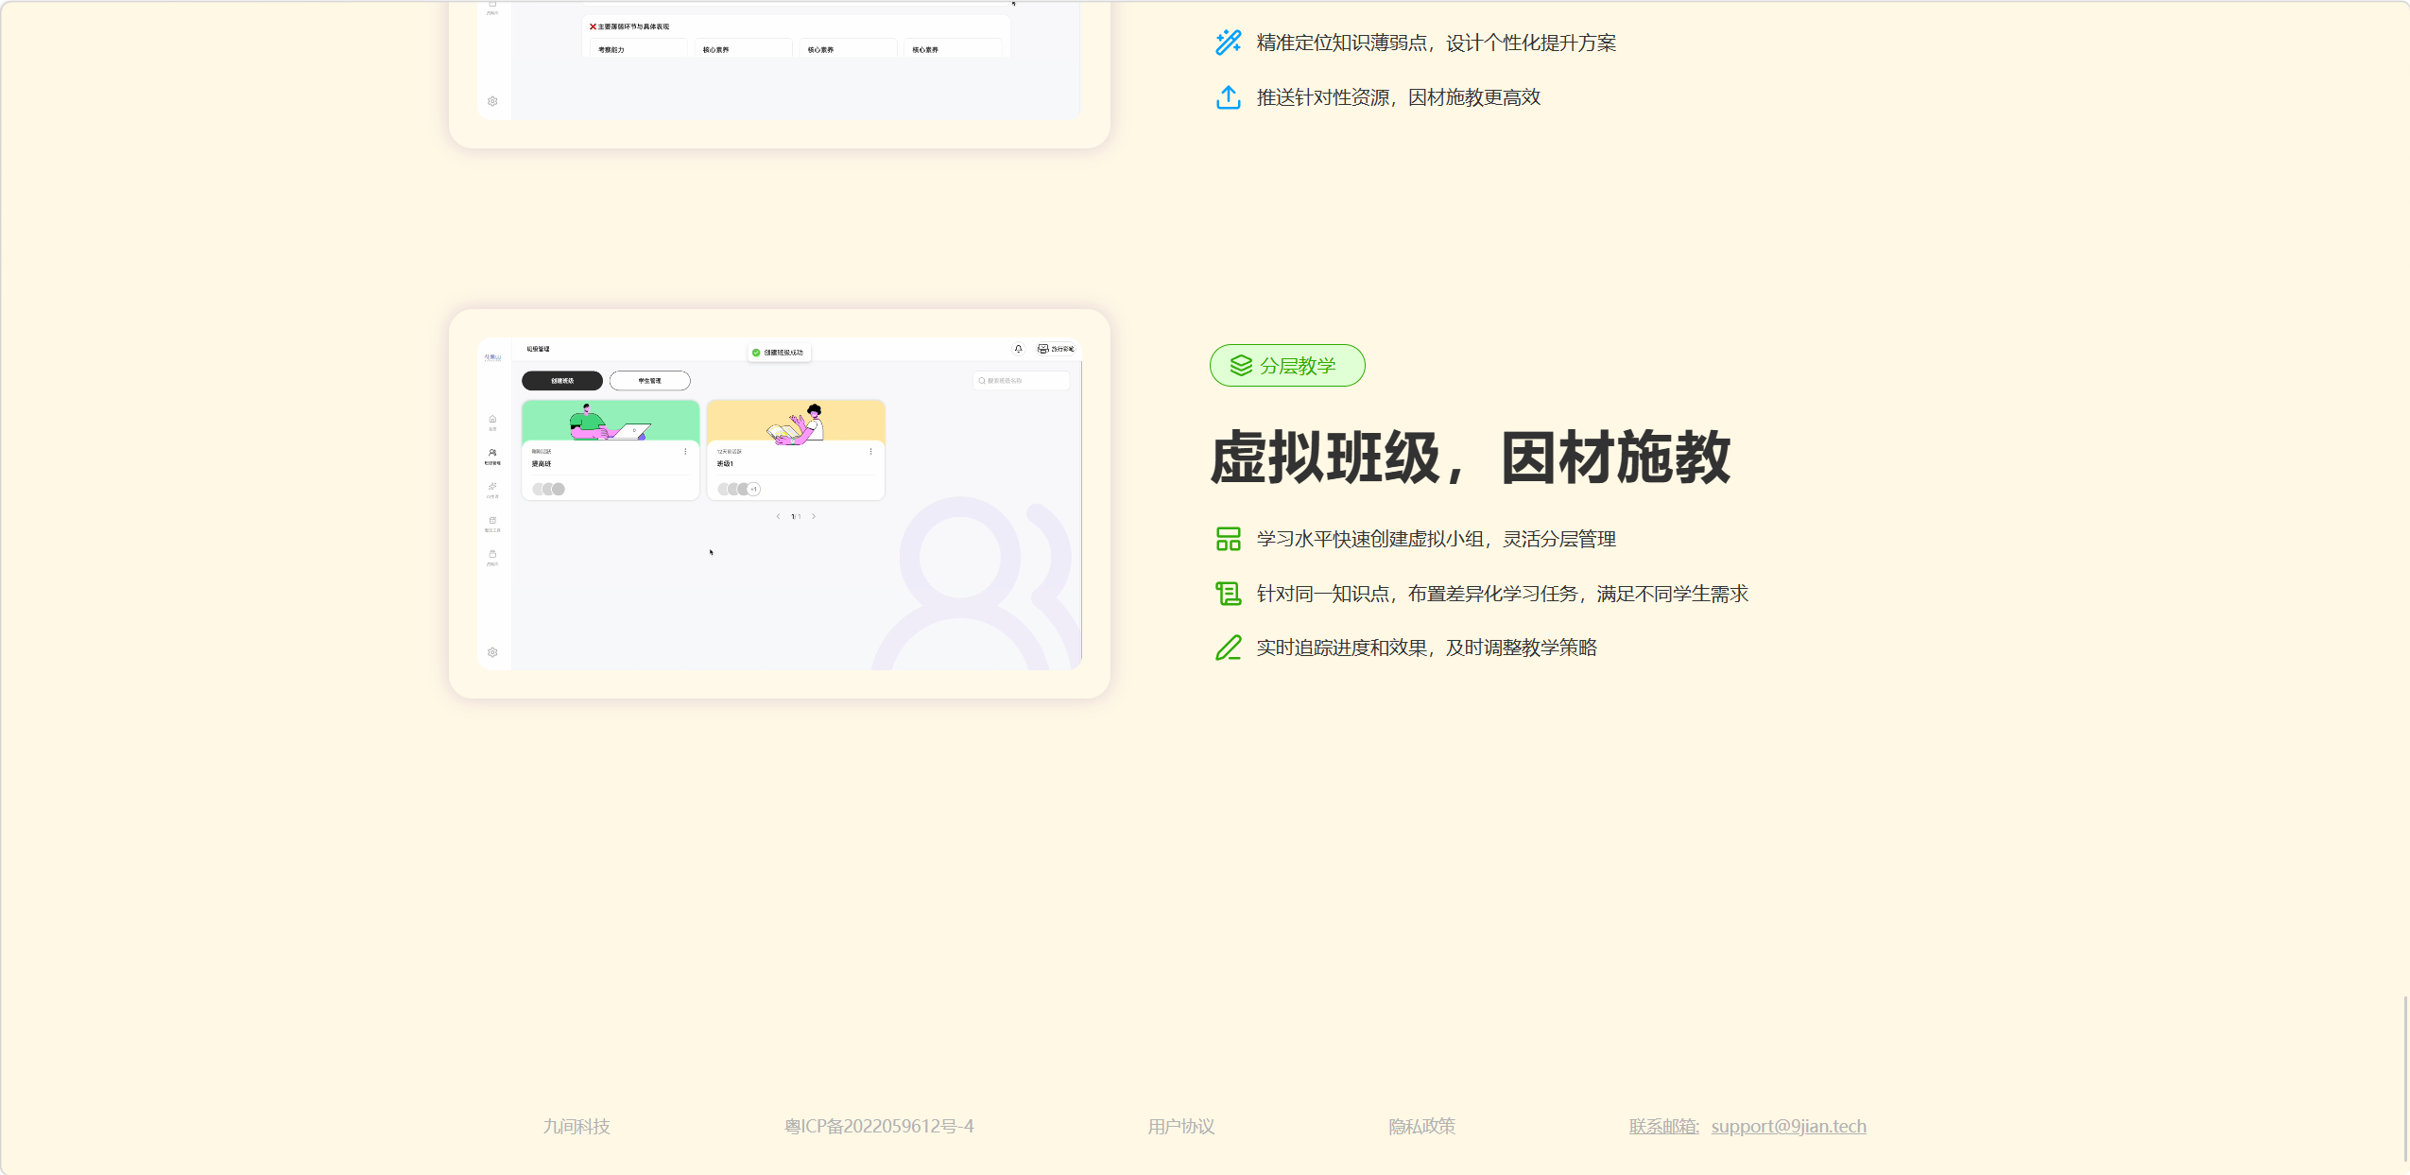Click next page chevron in class preview

pyautogui.click(x=814, y=516)
